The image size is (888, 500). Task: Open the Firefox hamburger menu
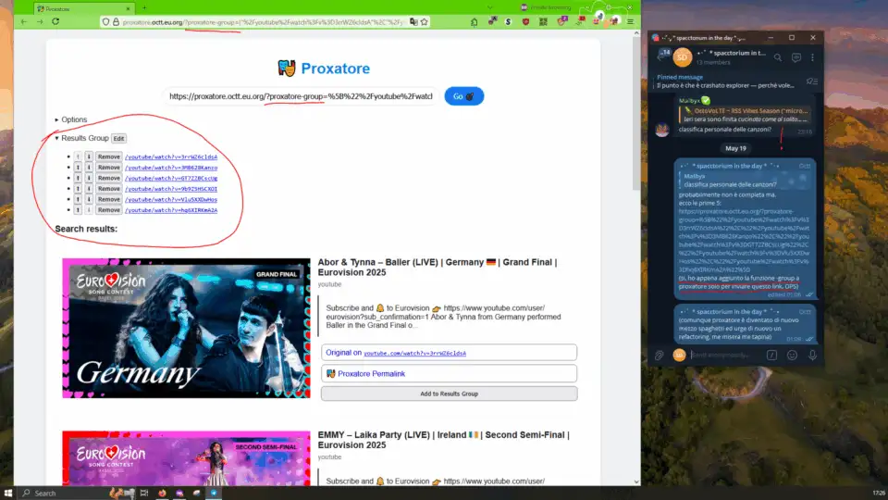click(x=630, y=22)
